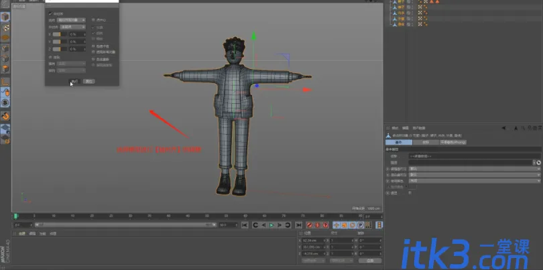Image resolution: width=543 pixels, height=270 pixels.
Task: Toggle Position keyframing icon
Action: tap(337, 225)
